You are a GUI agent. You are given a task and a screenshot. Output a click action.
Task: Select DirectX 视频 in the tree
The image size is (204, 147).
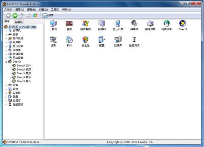pos(24,69)
